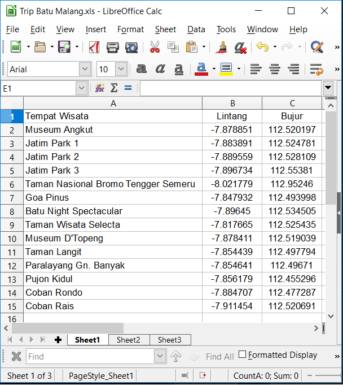Open the File menu
The height and width of the screenshot is (385, 343).
click(12, 29)
